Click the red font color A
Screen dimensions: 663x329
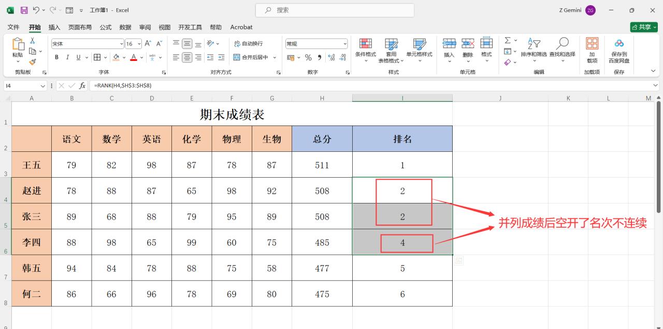point(134,57)
